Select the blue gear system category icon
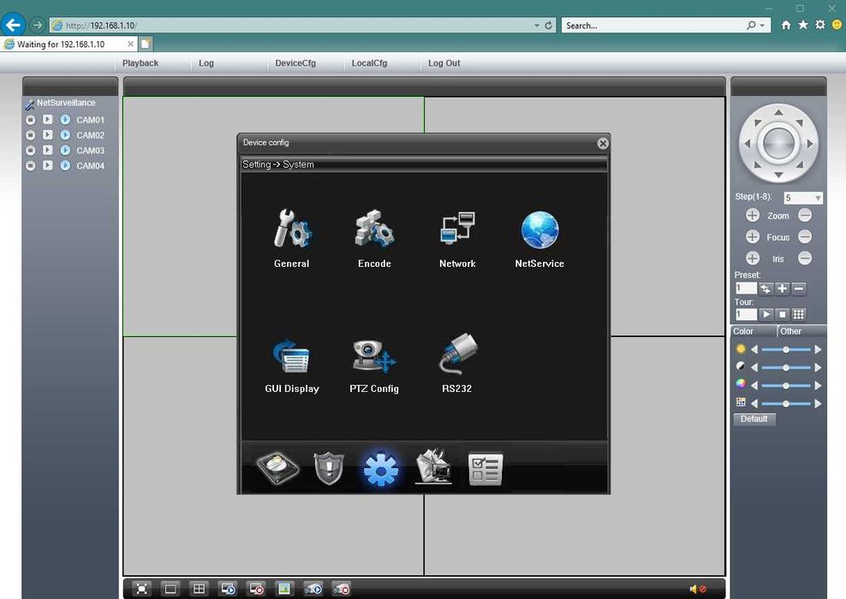 coord(381,469)
